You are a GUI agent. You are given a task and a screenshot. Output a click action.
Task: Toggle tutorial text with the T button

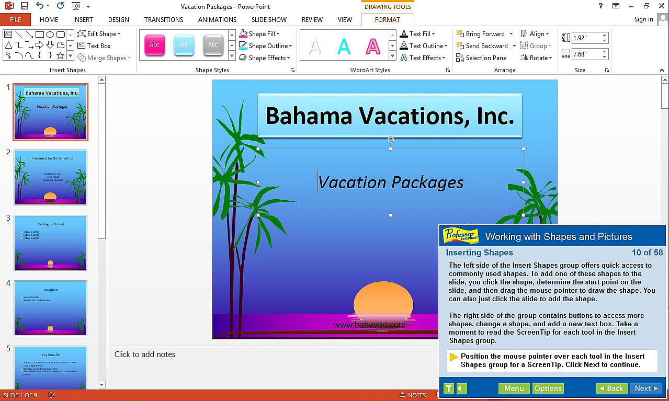coord(448,388)
